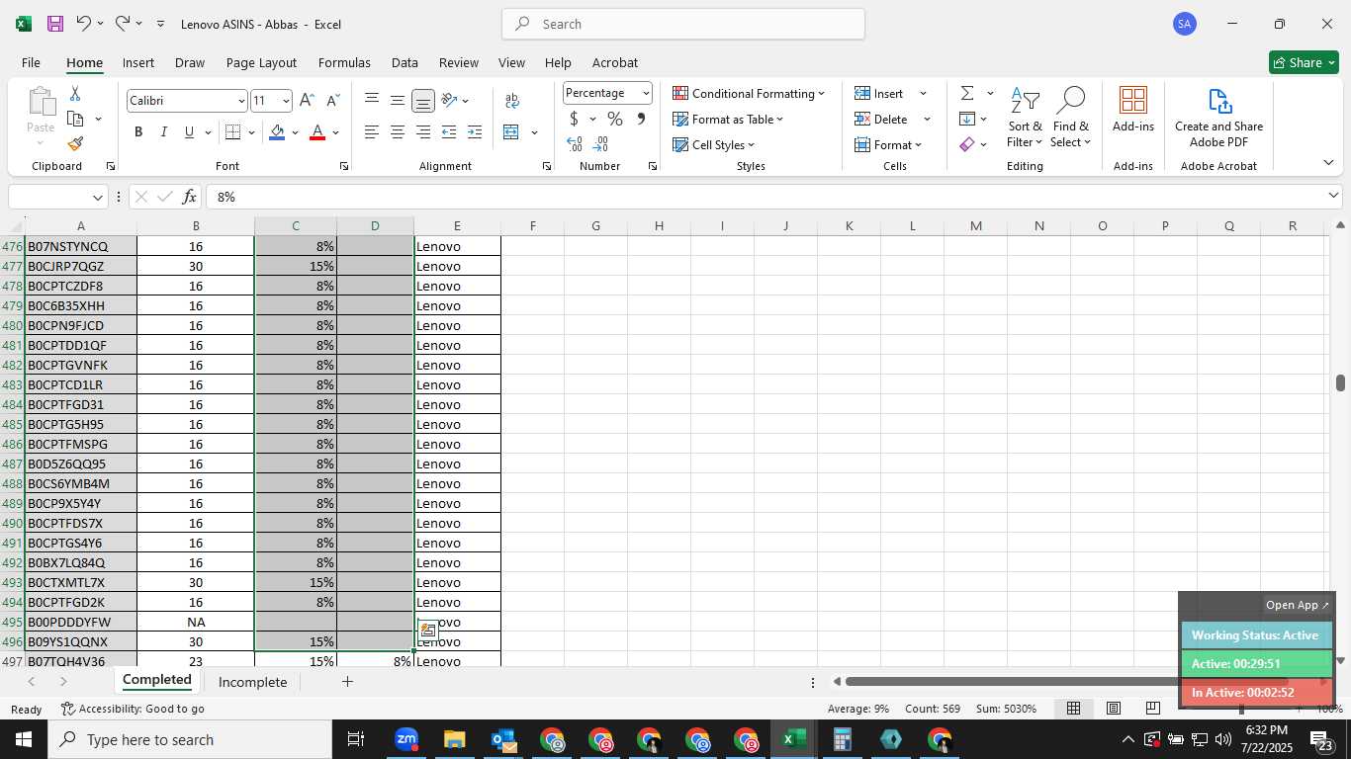The width and height of the screenshot is (1351, 759).
Task: Apply the red font color
Action: coord(317,132)
